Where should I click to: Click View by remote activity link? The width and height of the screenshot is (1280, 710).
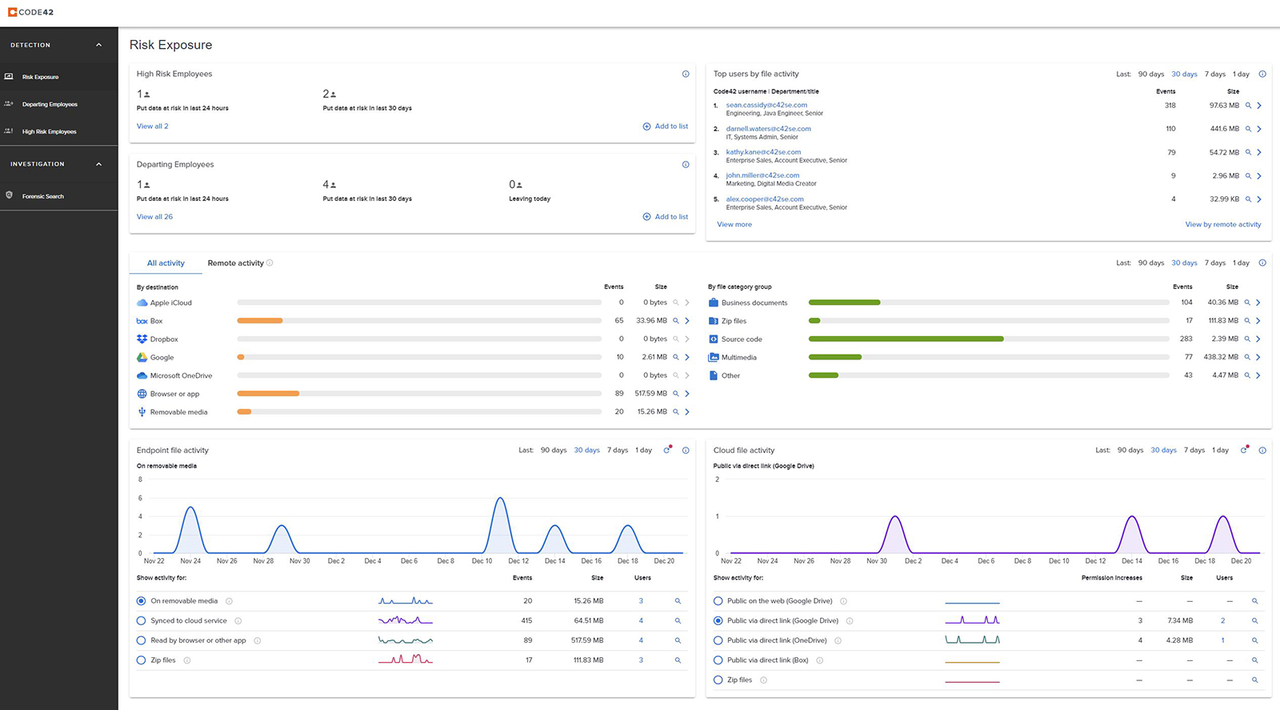1222,225
